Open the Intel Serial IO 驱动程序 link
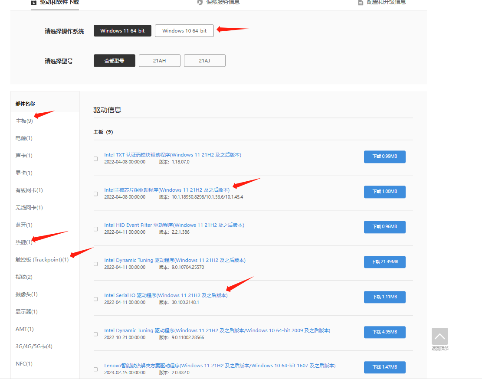 pyautogui.click(x=166, y=295)
